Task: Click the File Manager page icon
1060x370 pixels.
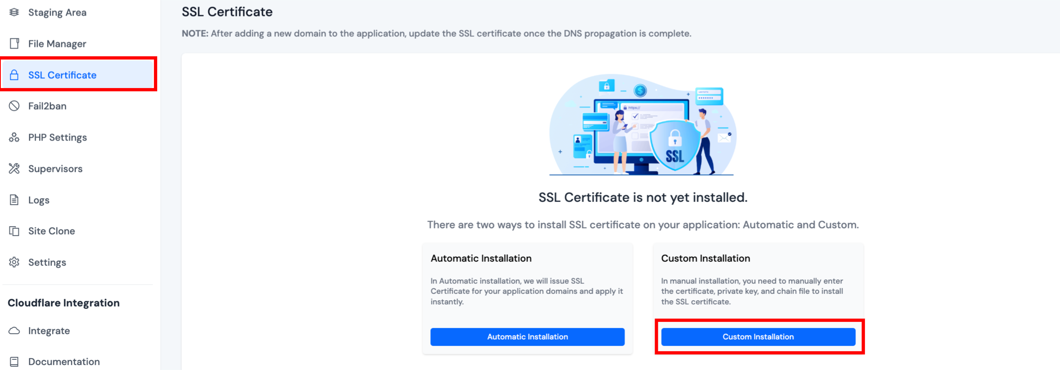Action: point(14,44)
